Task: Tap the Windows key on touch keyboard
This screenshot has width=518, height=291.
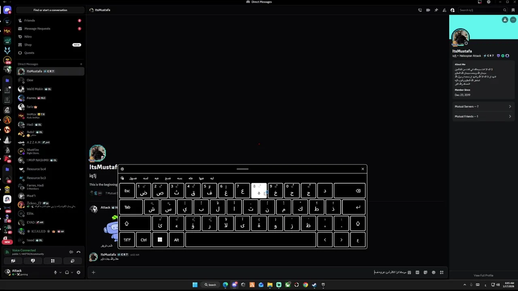Action: 160,240
